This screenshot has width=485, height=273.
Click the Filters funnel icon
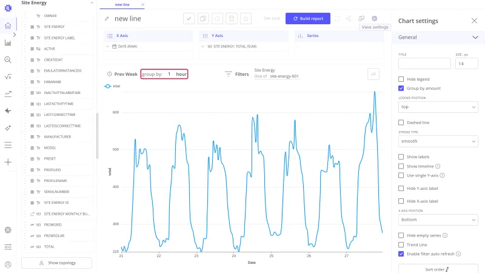coord(229,74)
